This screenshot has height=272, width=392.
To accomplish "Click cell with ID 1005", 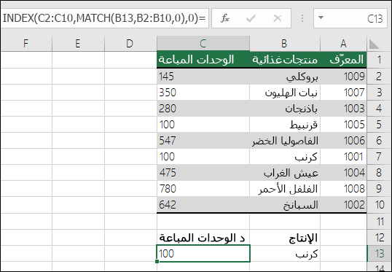I will 343,125.
